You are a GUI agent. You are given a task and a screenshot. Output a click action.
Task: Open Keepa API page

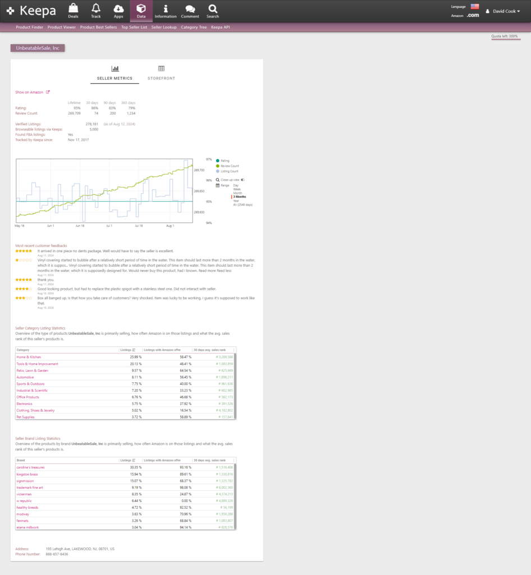[220, 27]
